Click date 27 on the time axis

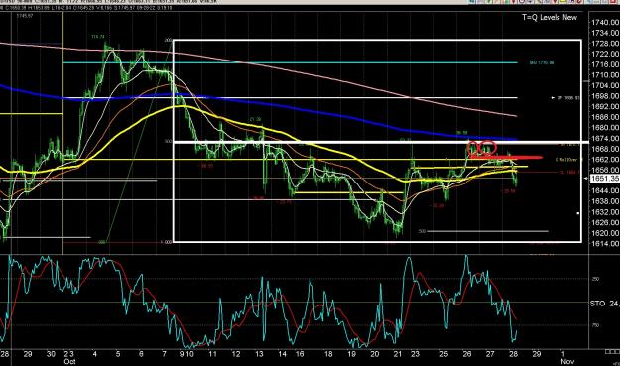(x=490, y=354)
